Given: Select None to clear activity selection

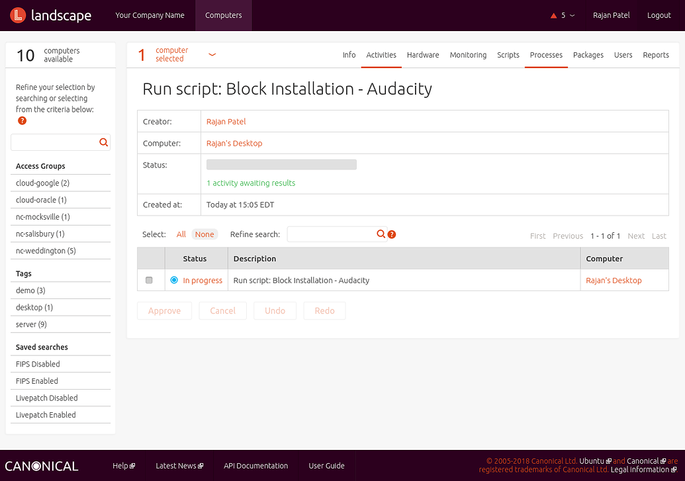Looking at the screenshot, I should [x=204, y=234].
